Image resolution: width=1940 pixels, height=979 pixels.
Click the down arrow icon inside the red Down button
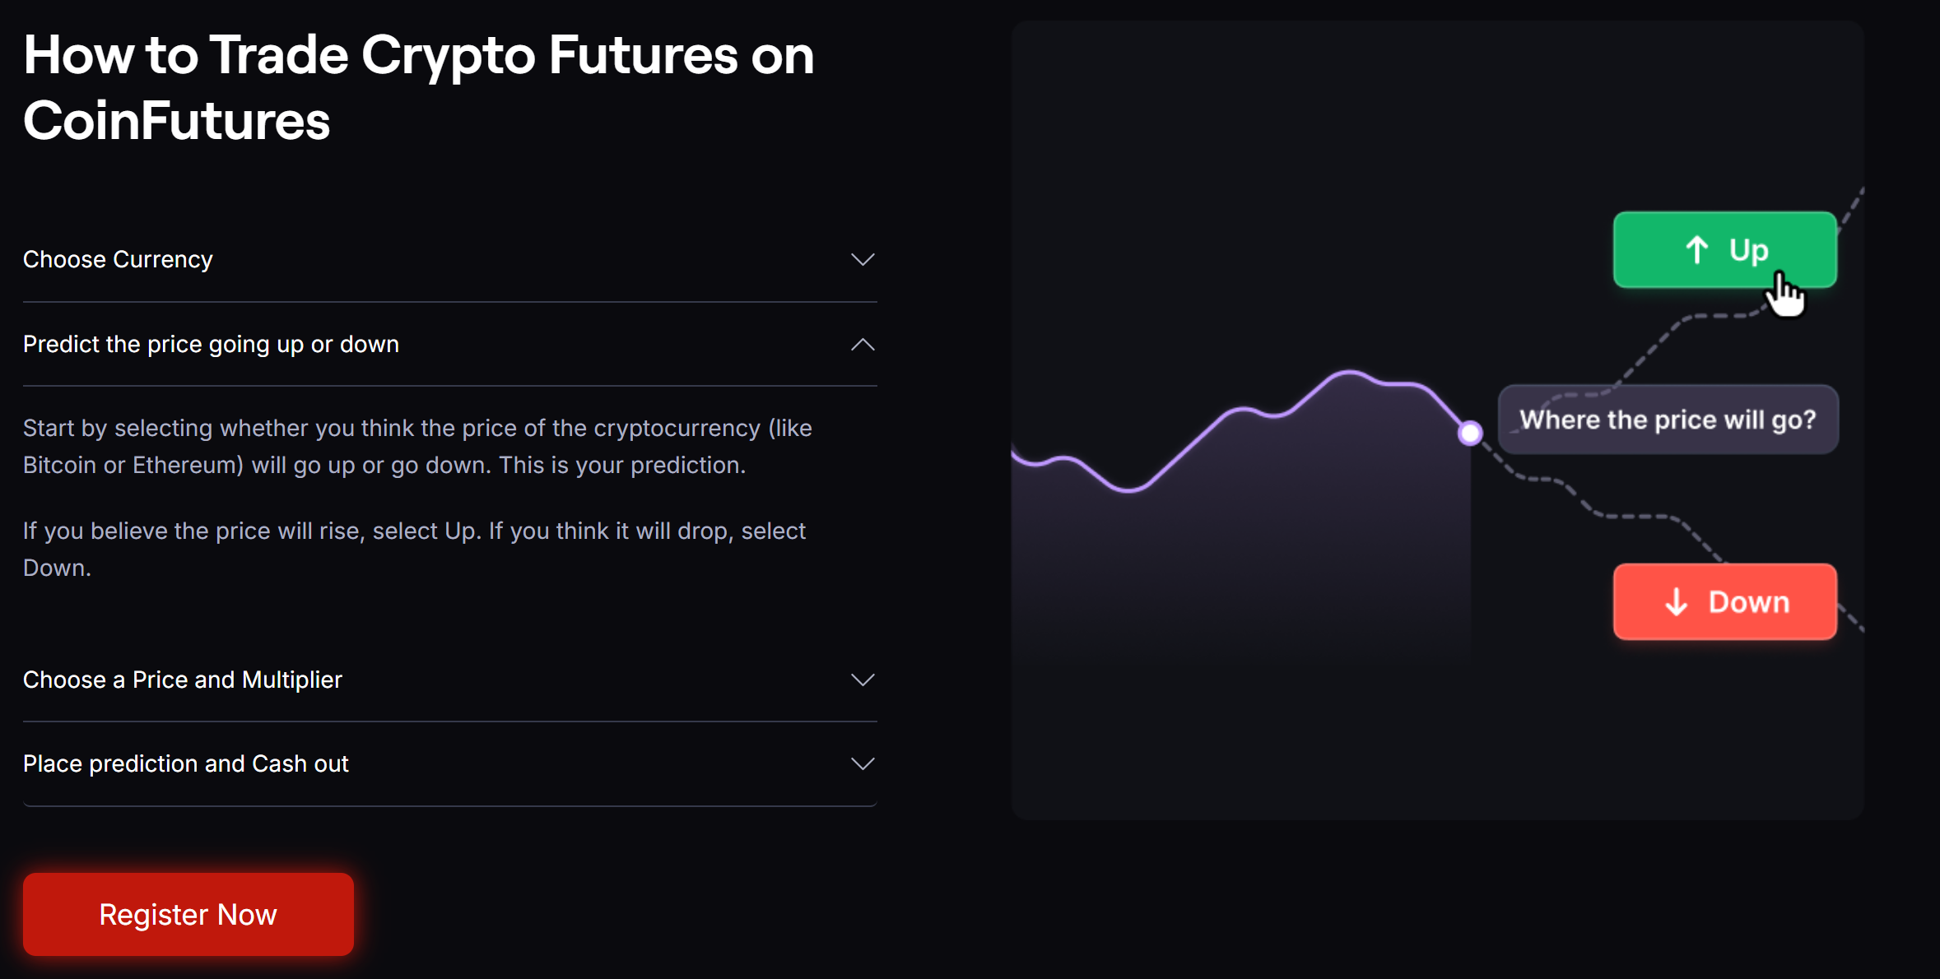(x=1675, y=601)
